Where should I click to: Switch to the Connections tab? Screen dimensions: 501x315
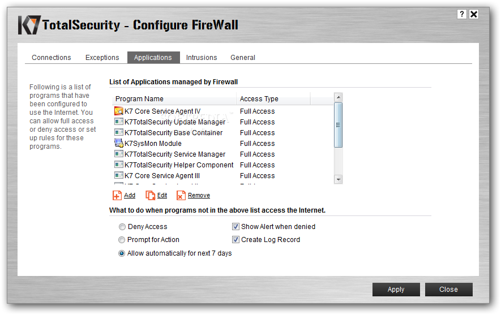(x=52, y=58)
